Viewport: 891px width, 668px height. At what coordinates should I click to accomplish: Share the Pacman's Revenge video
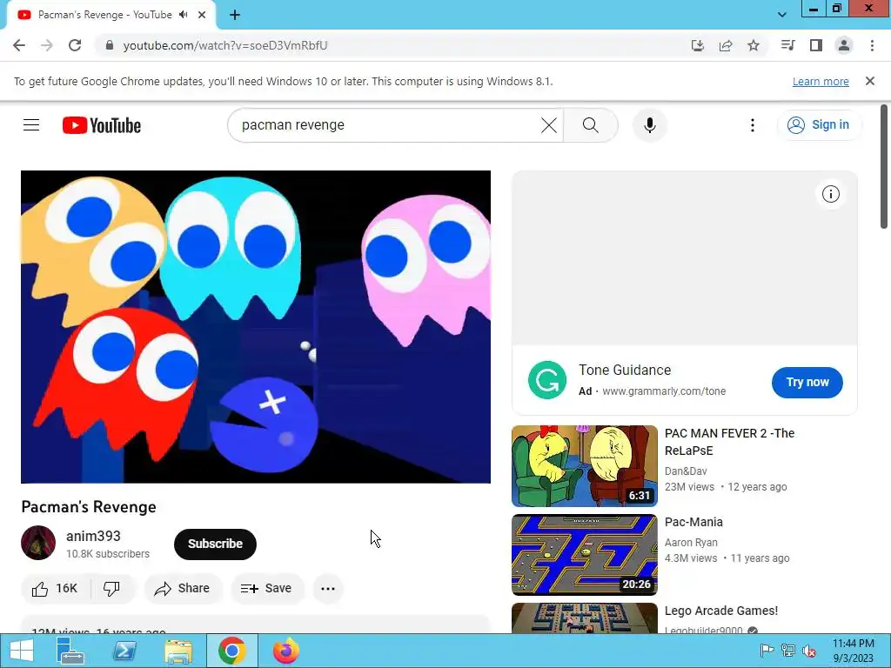183,589
